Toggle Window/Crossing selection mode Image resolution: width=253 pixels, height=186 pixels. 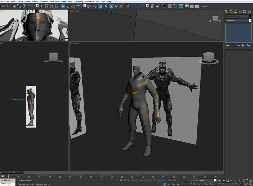[x=57, y=6]
